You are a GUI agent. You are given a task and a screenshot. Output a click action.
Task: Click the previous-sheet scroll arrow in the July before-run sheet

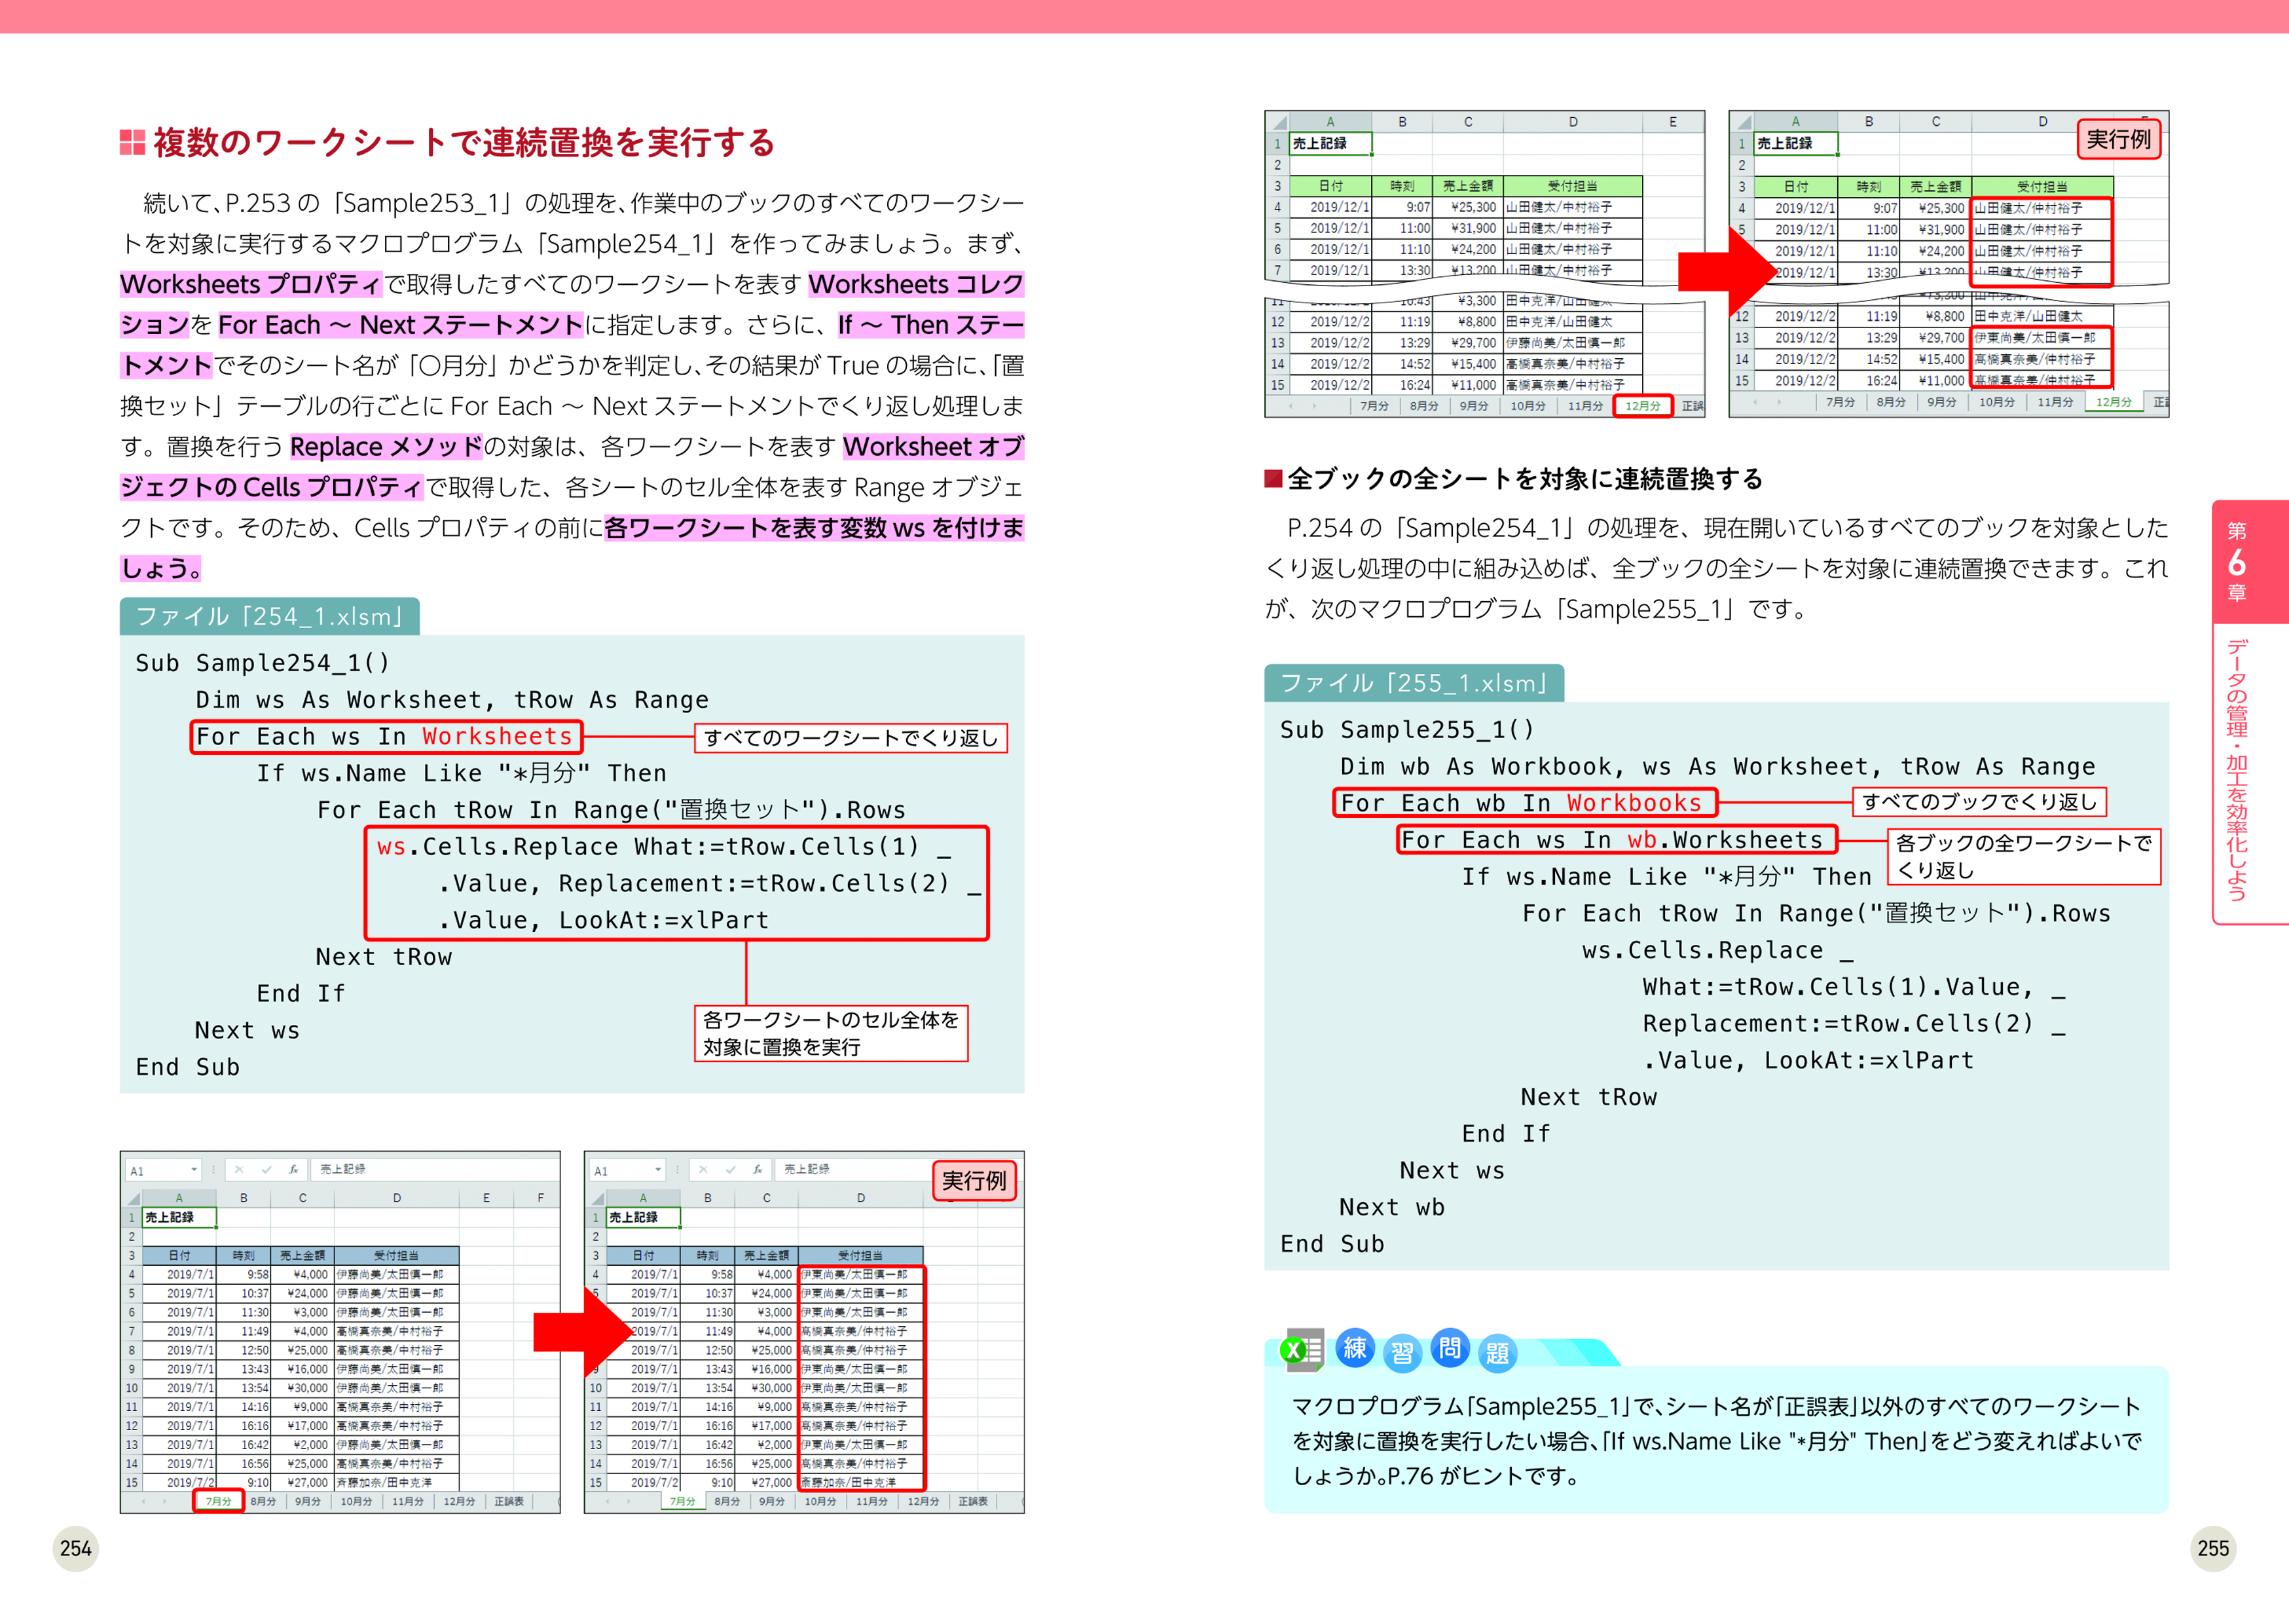coord(143,1501)
